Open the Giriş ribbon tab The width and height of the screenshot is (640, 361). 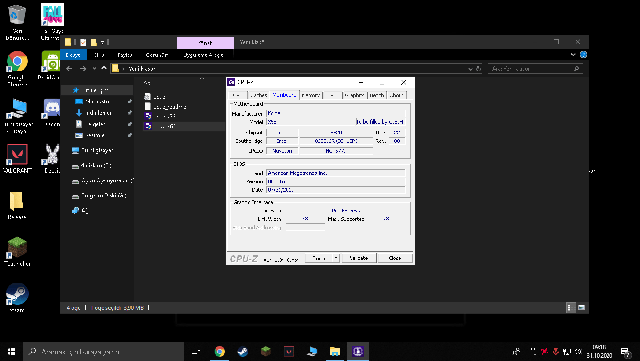click(x=98, y=55)
